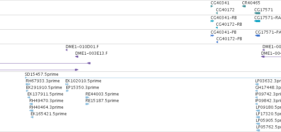Viewport: 281px width, 132px height.
Task: Click the DME1-003E13.F feature glyph
Action: coord(77,57)
